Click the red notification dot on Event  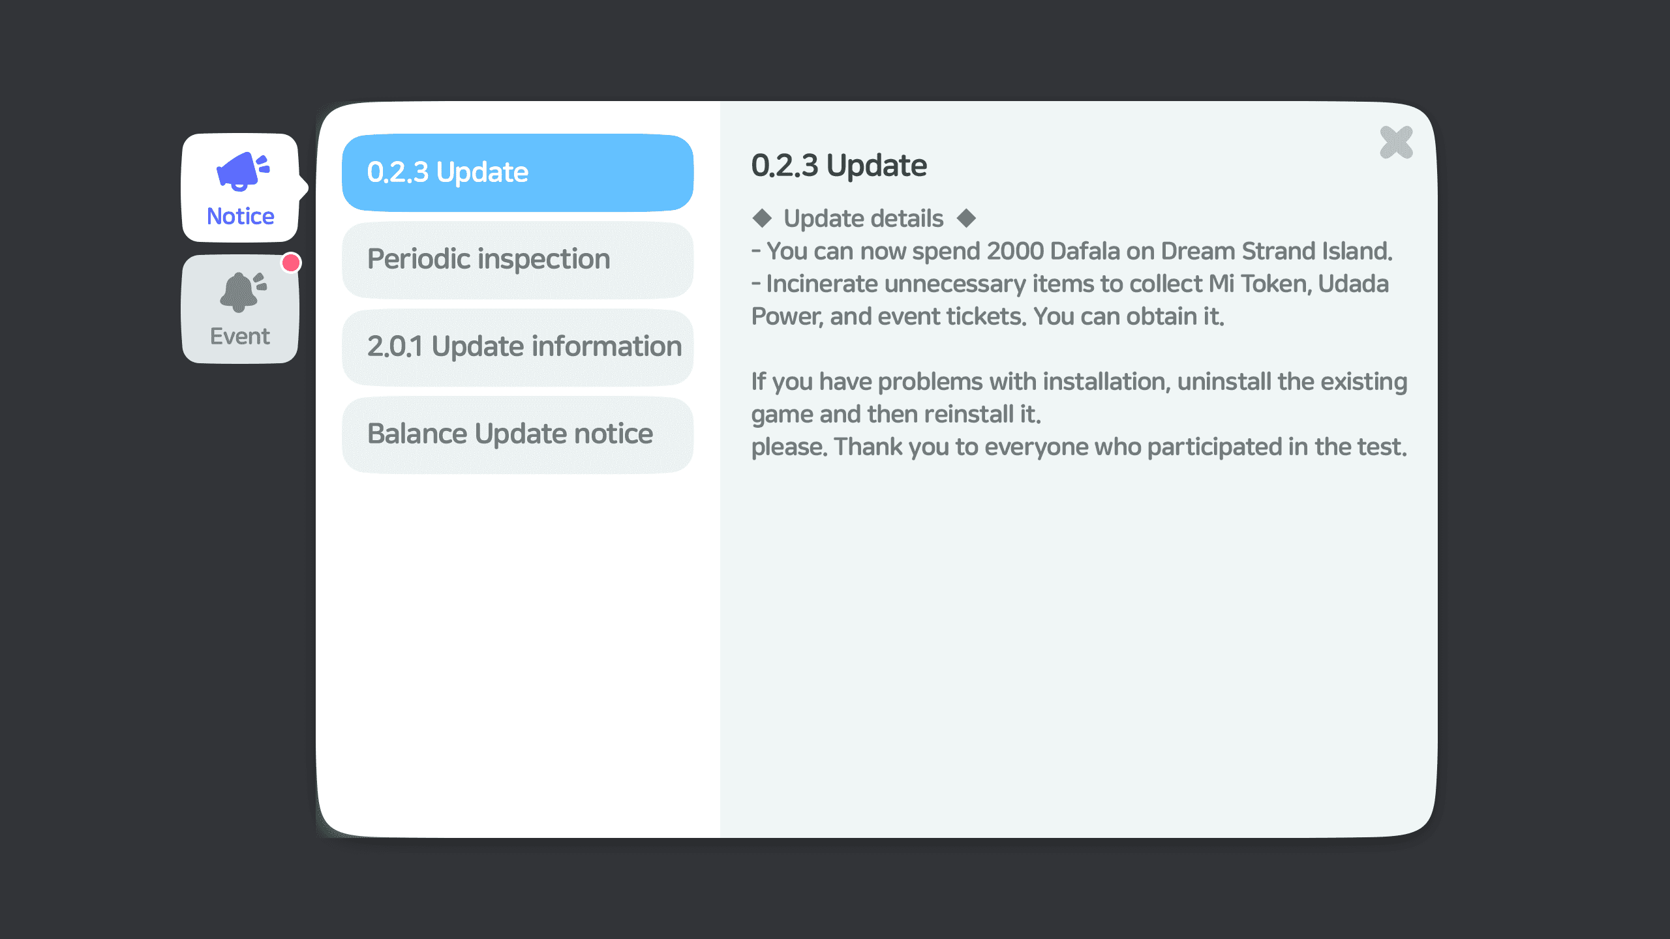(x=291, y=263)
